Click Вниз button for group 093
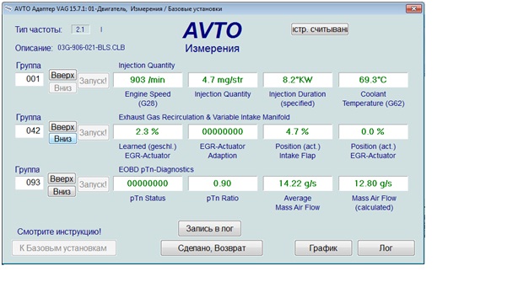518x303 pixels. (x=62, y=192)
